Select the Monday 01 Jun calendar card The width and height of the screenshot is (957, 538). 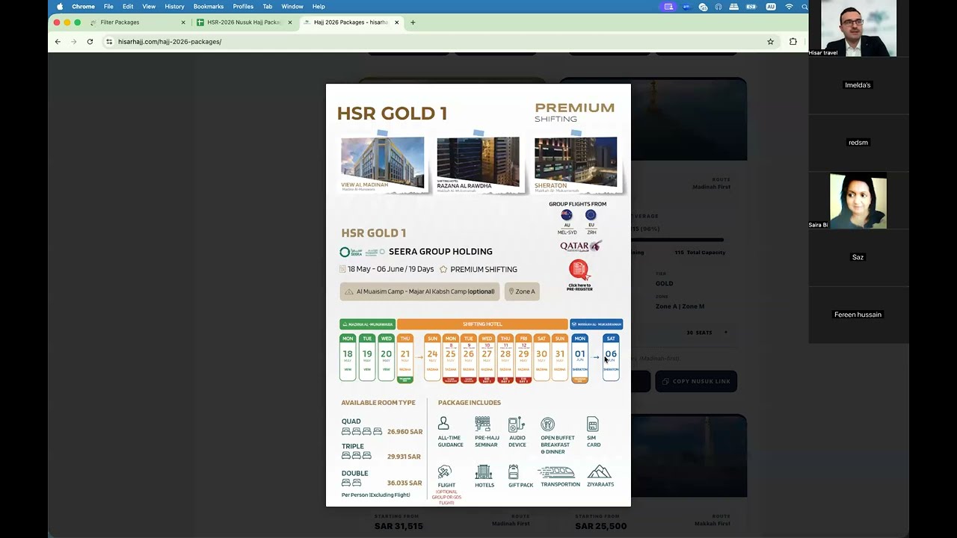pos(580,359)
